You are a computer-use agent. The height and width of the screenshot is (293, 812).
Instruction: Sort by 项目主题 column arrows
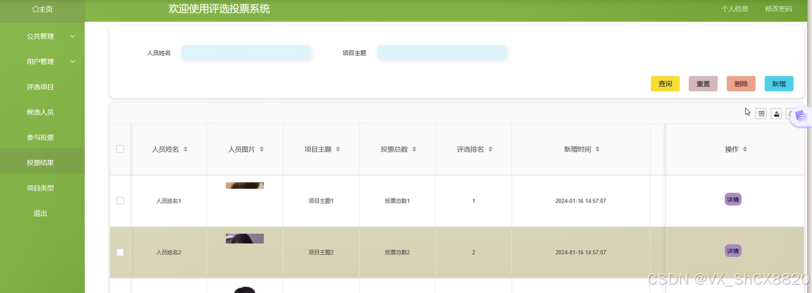pyautogui.click(x=338, y=149)
